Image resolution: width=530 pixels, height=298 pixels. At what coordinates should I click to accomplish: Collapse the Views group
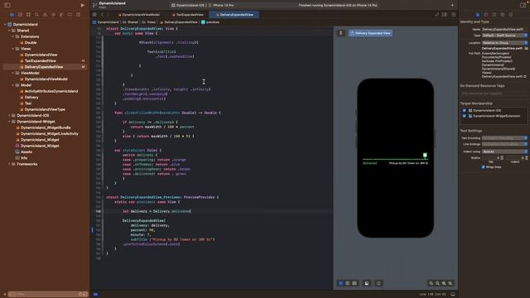(13, 49)
